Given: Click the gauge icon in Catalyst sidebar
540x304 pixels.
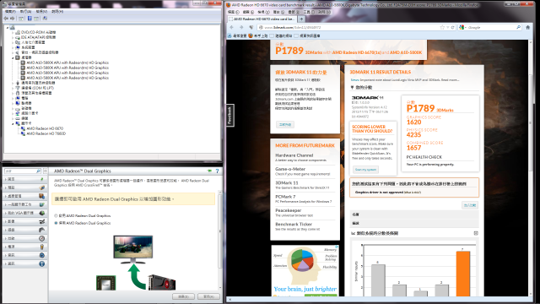Looking at the screenshot, I should coord(41,238).
